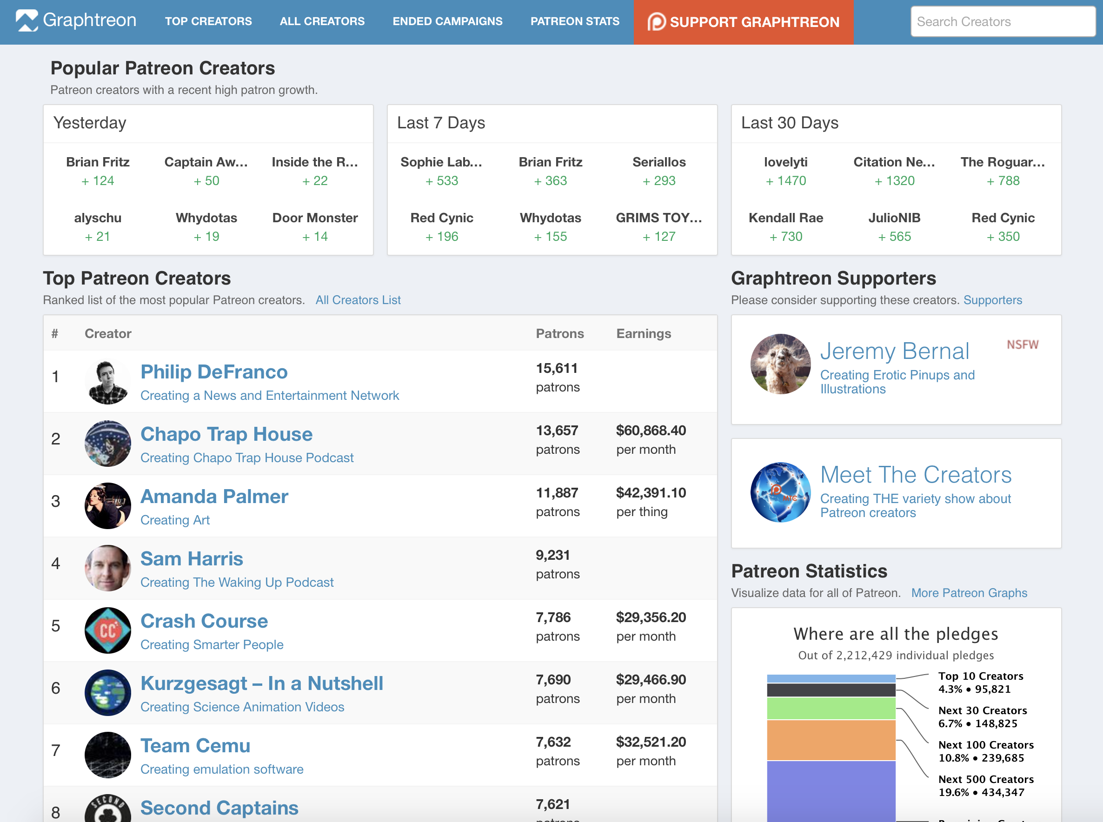
Task: Select Chapo Trap House creator name
Action: click(226, 434)
